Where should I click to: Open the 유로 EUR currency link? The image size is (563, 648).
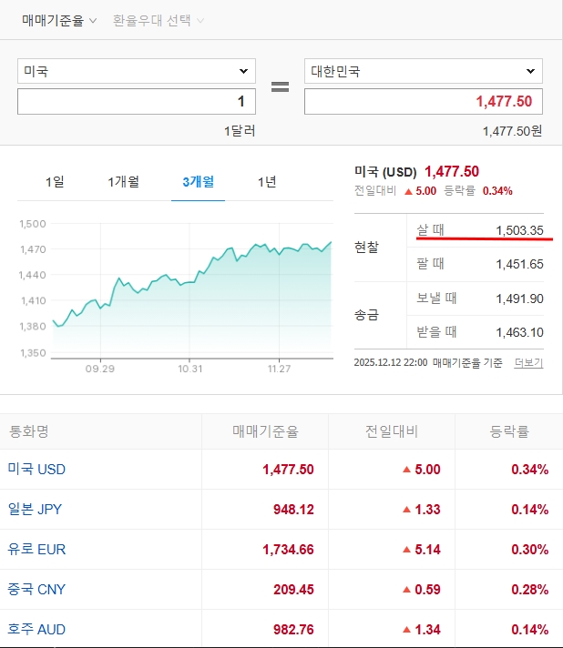click(36, 550)
